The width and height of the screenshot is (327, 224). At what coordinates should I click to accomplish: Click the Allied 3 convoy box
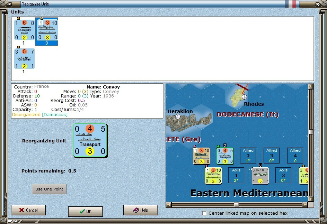point(272,156)
